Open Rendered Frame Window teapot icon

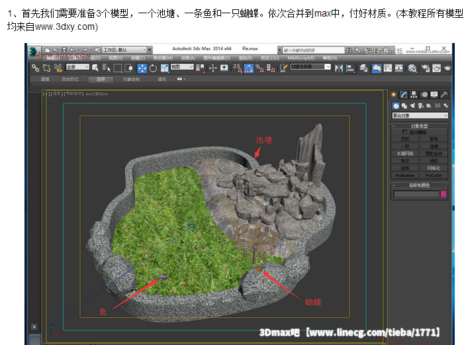pyautogui.click(x=436, y=68)
